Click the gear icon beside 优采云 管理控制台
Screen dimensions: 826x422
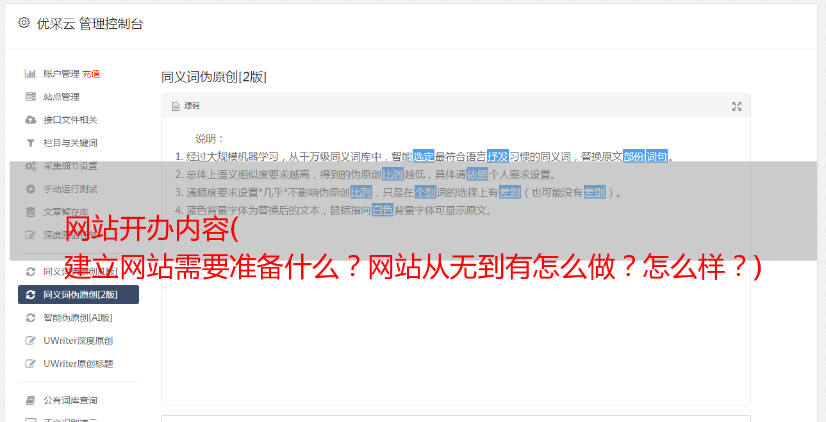click(x=24, y=23)
